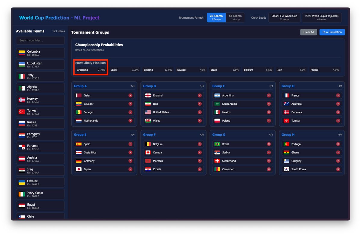The image size is (361, 235).
Task: Remove Cameroon from Group G
Action: 269,169
